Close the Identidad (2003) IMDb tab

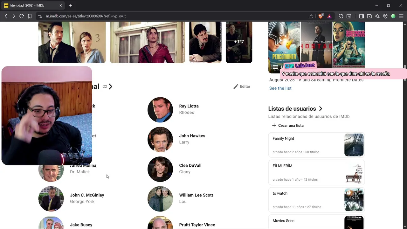(x=60, y=5)
